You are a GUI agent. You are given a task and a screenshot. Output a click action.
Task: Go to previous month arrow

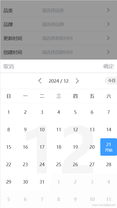pyautogui.click(x=40, y=81)
